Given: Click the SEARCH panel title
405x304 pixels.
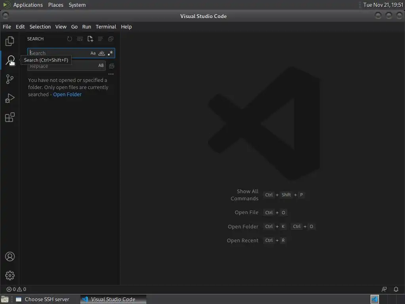Looking at the screenshot, I should 35,39.
